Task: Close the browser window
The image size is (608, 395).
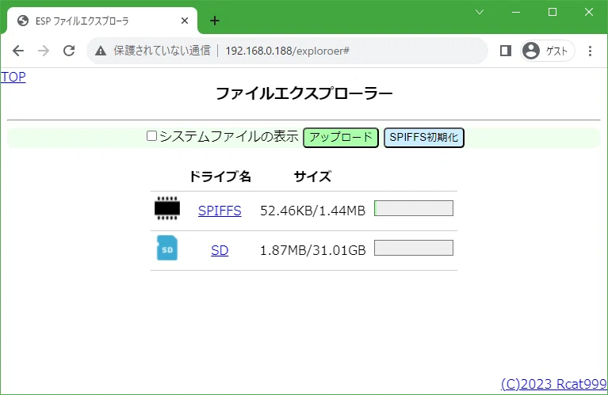Action: point(589,12)
